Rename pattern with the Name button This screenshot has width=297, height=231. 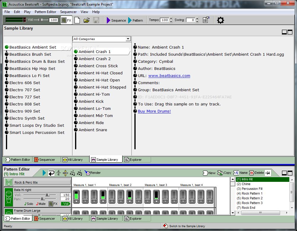point(241,173)
